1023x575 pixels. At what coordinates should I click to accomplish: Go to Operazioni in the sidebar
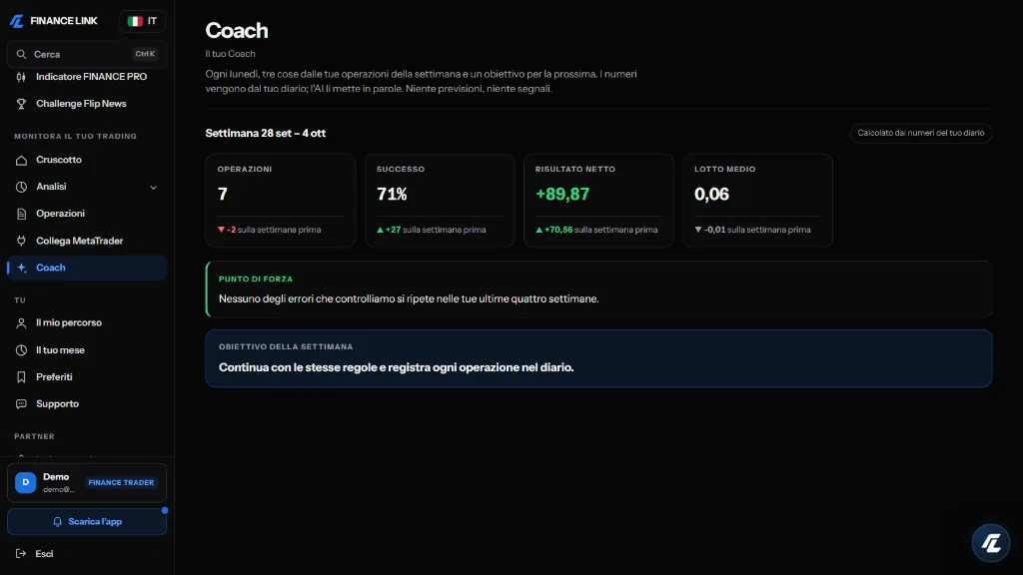pyautogui.click(x=87, y=214)
